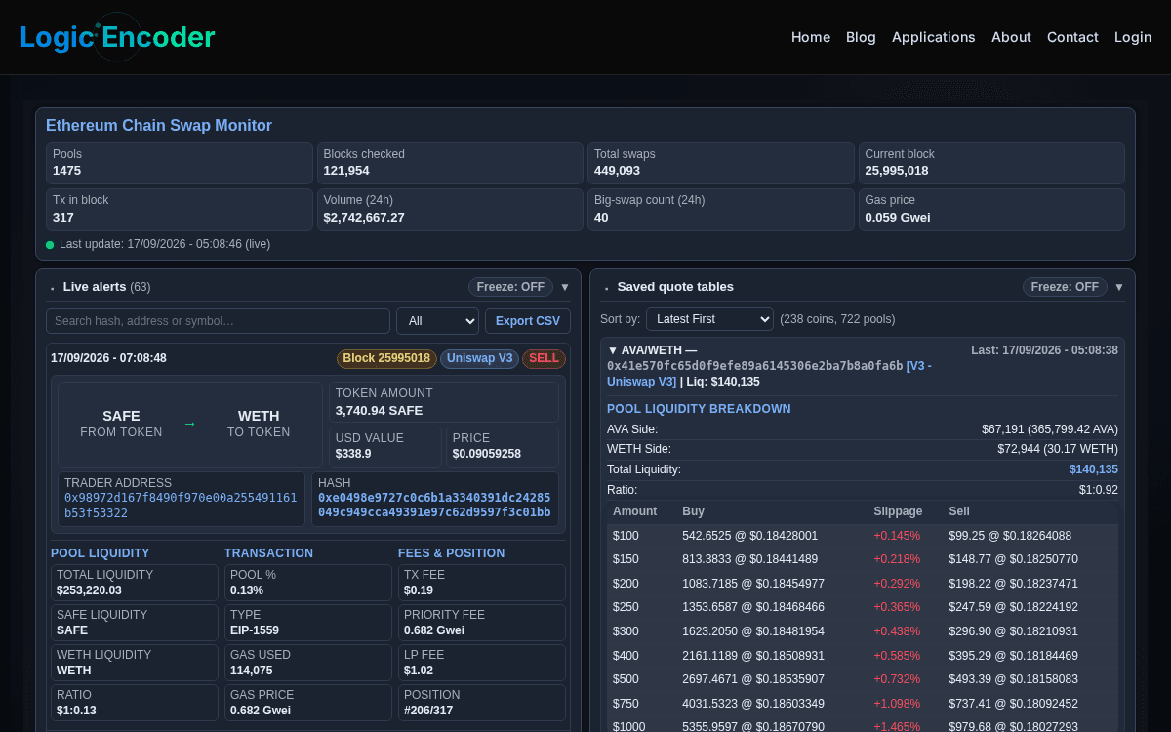
Task: Click the Logic Encoder logo
Action: tap(117, 37)
